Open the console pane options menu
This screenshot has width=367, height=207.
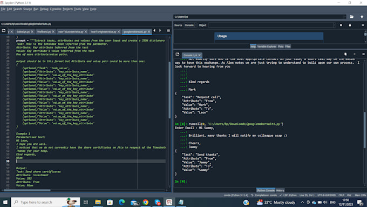click(x=363, y=54)
